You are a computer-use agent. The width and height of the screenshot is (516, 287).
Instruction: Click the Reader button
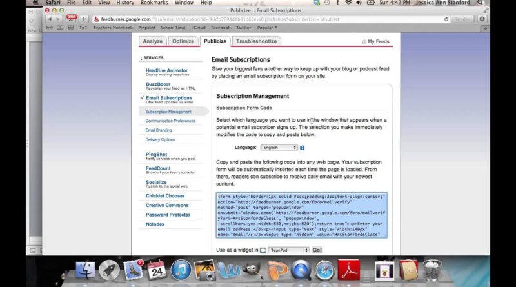pyautogui.click(x=462, y=19)
